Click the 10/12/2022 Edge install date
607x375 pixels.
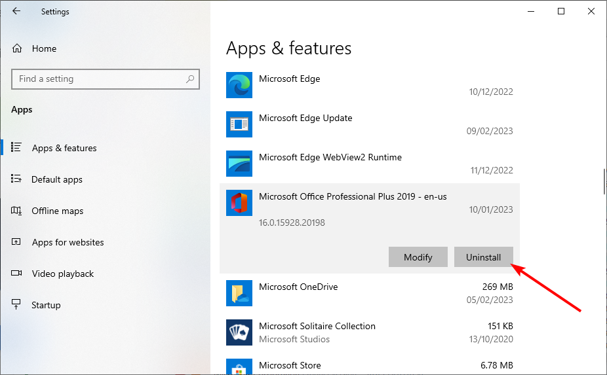pos(491,92)
